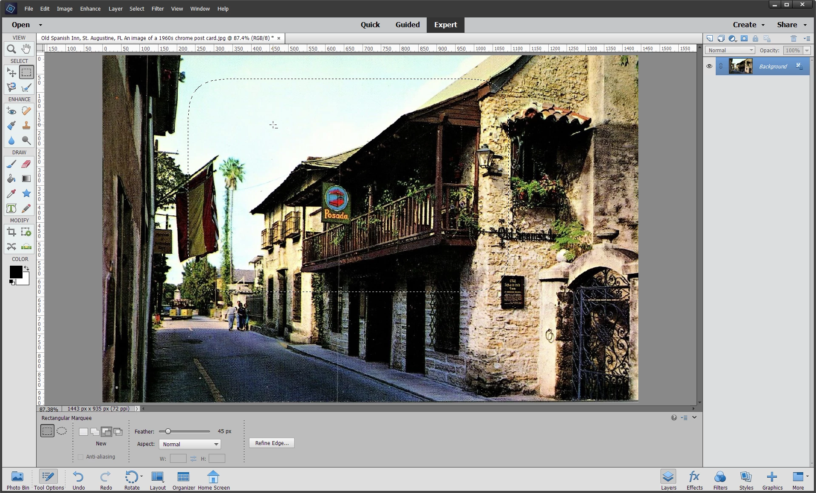Open the layer blend mode Normal dropdown
The image size is (816, 493).
tap(730, 50)
